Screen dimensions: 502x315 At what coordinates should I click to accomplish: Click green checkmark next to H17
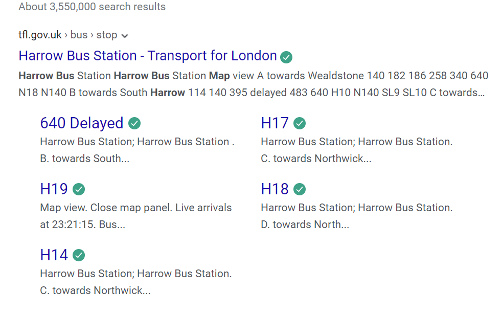click(300, 123)
